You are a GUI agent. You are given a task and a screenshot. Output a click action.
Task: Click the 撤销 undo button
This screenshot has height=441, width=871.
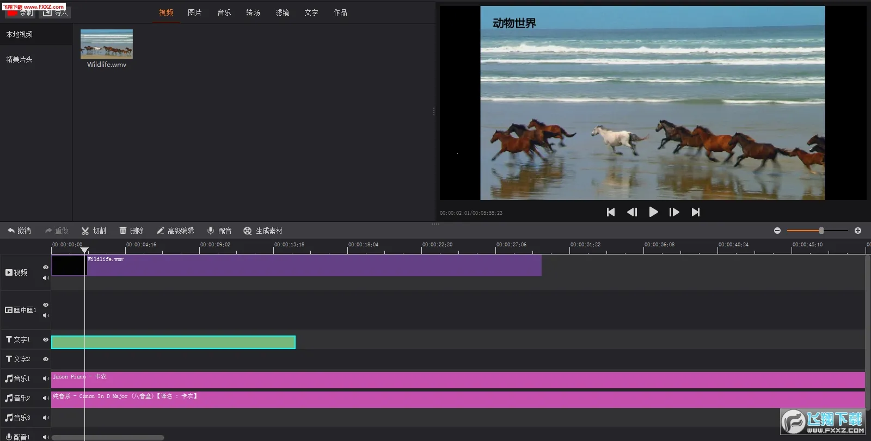[19, 231]
